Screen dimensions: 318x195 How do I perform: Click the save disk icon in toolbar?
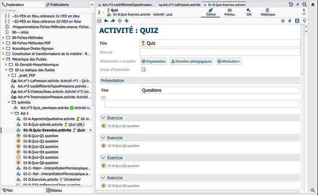(99, 21)
